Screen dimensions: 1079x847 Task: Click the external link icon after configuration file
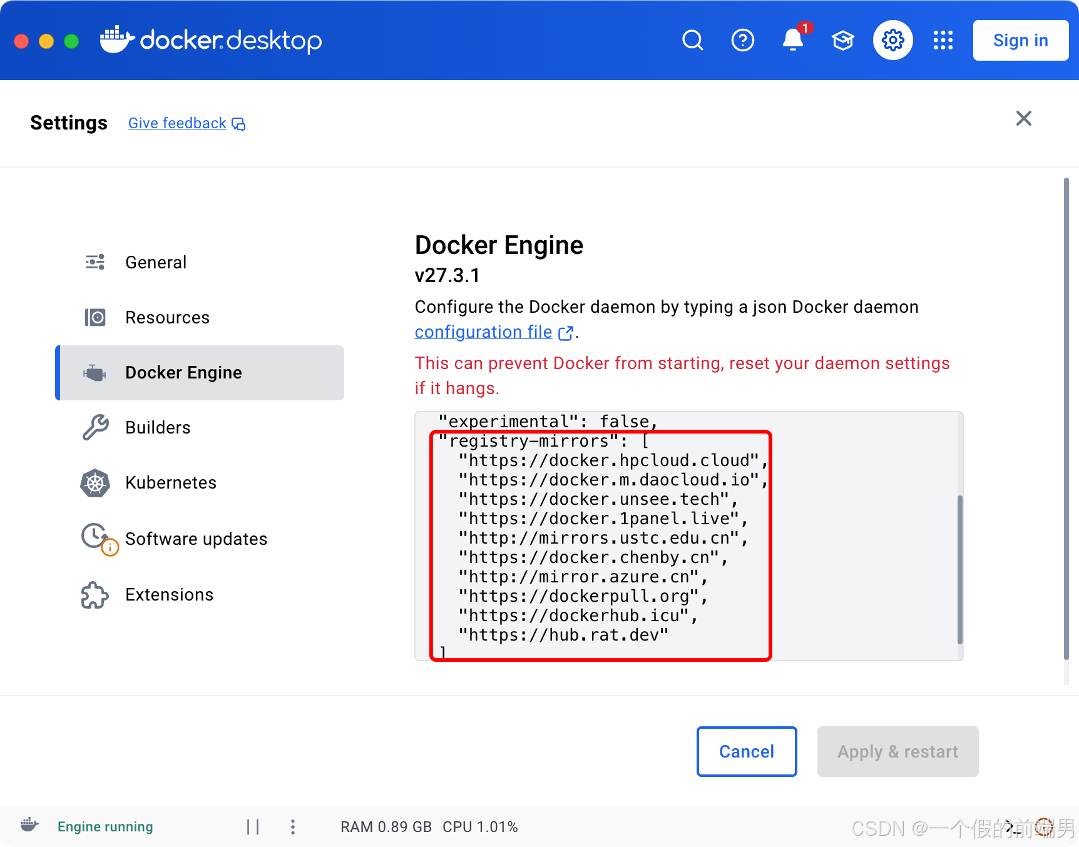point(566,333)
